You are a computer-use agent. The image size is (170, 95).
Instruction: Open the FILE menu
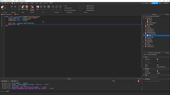(x=2, y=3)
